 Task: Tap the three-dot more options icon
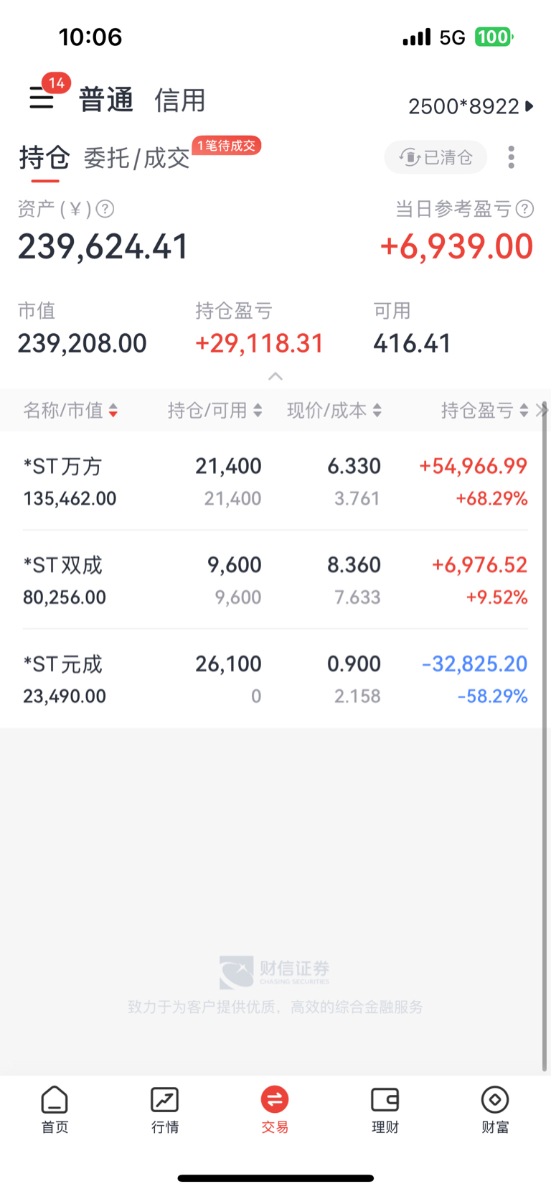(511, 157)
